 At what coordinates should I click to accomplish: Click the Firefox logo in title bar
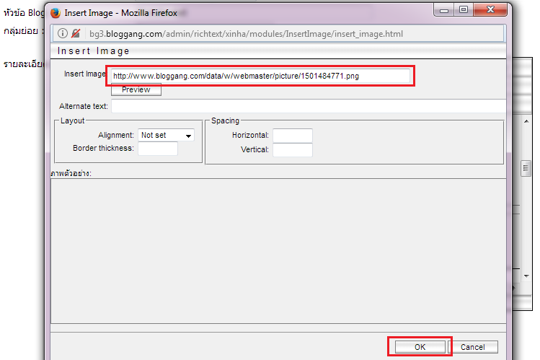click(56, 12)
